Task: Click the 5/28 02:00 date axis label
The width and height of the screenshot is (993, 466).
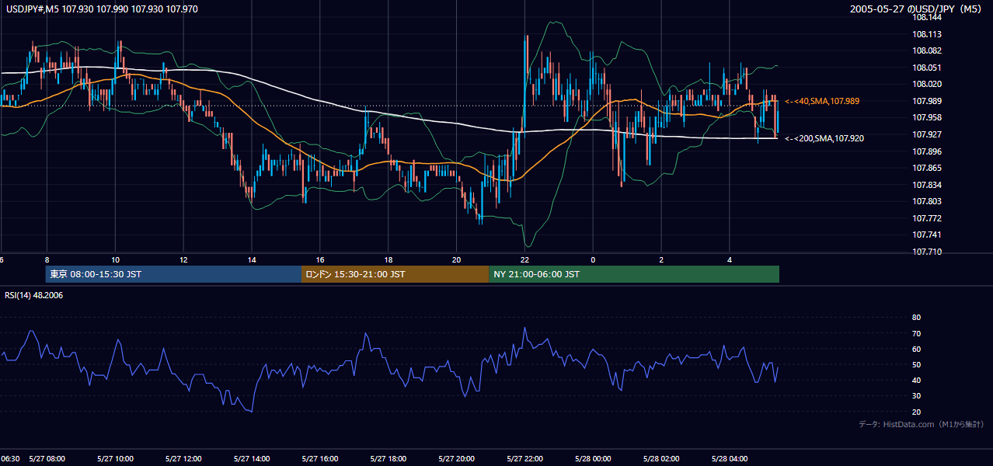Action: click(x=661, y=459)
